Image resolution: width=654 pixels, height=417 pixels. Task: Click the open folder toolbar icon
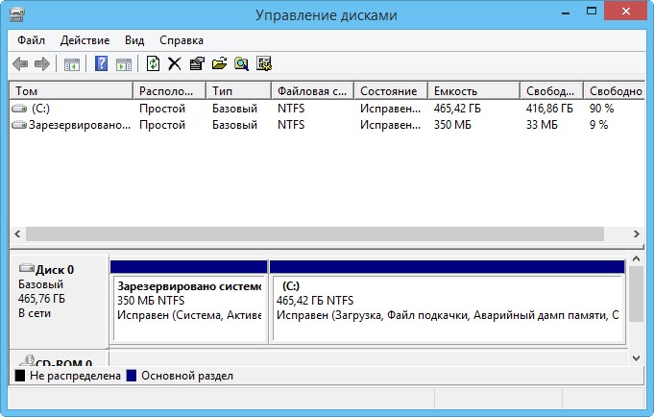pyautogui.click(x=219, y=63)
